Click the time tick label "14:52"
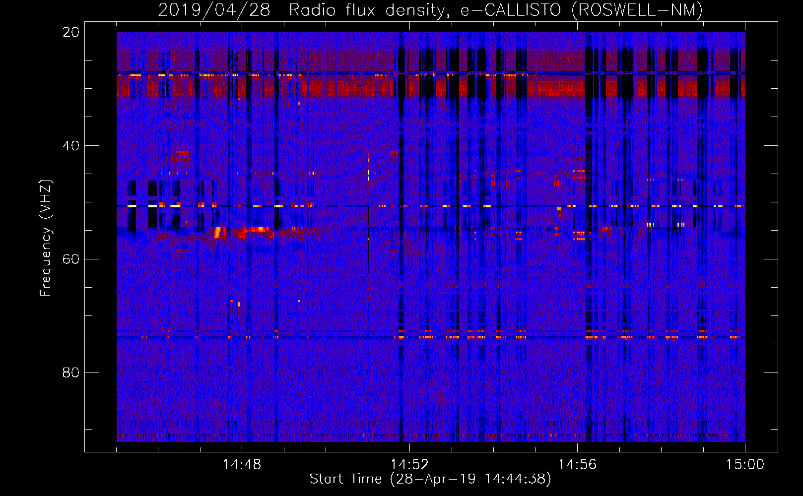 click(409, 465)
